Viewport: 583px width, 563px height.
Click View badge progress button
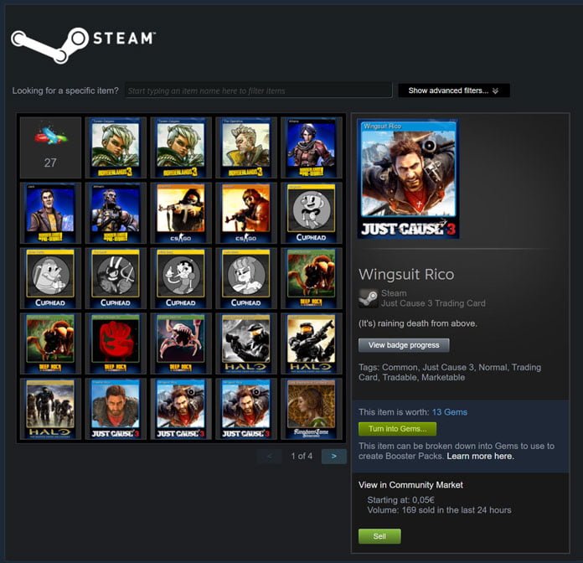tap(404, 345)
